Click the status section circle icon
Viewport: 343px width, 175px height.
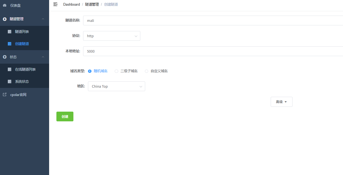tap(5, 57)
